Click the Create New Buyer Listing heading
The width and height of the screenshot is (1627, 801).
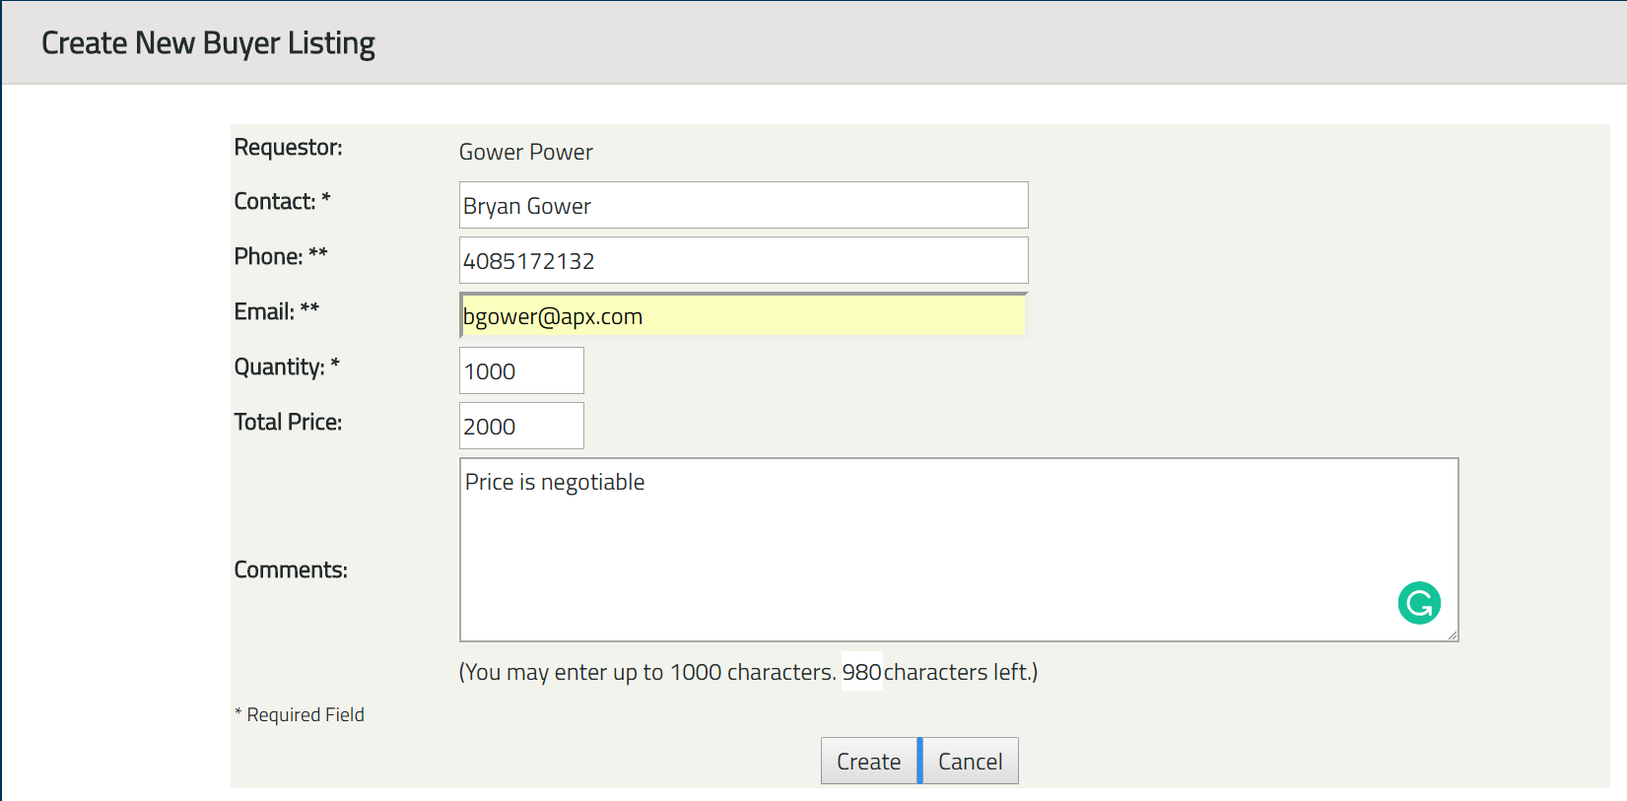[x=208, y=43]
